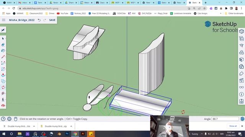The width and height of the screenshot is (245, 137).
Task: Select the Line pencil tool
Action: [3, 57]
